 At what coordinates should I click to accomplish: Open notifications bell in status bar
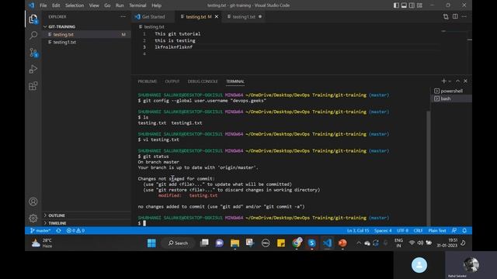coord(464,231)
